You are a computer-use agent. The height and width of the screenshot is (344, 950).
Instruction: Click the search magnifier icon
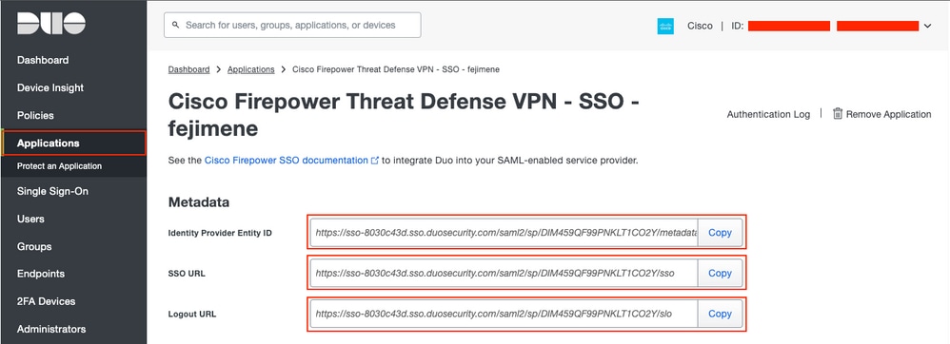[x=176, y=26]
